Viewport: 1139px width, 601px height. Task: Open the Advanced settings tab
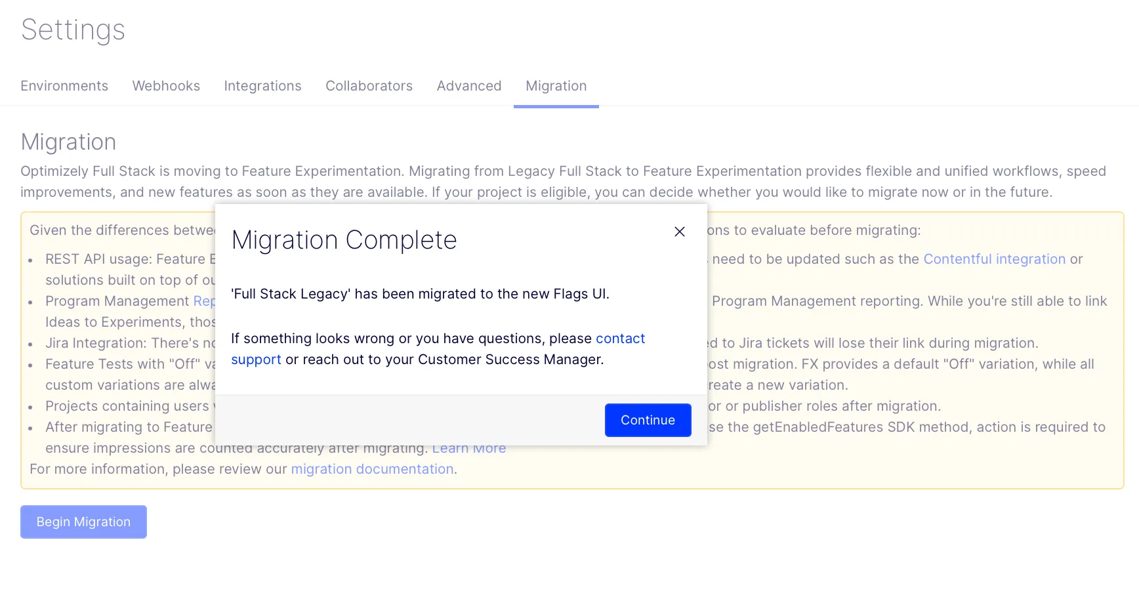tap(469, 86)
